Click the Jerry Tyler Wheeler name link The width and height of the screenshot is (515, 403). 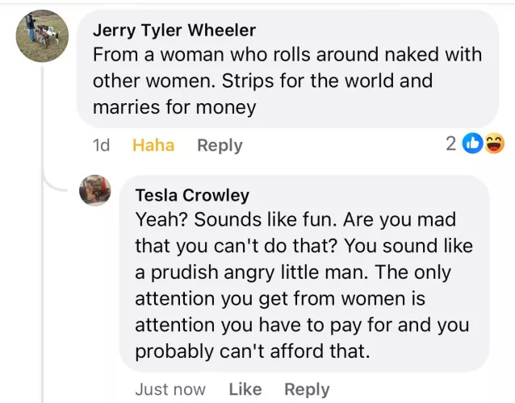174,31
